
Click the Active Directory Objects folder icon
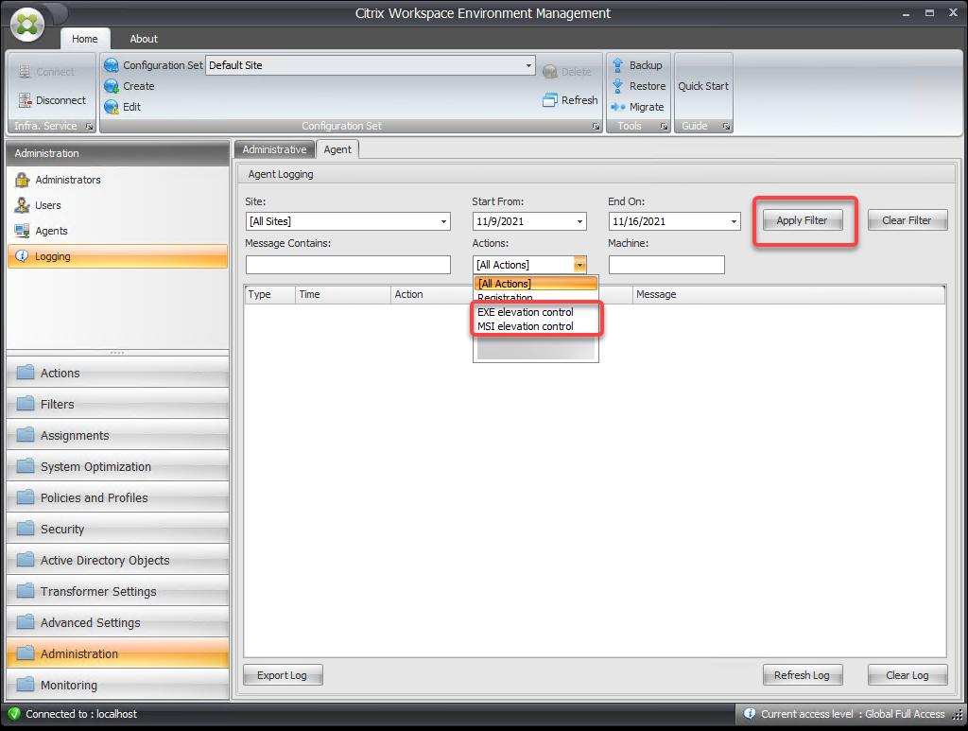click(26, 560)
